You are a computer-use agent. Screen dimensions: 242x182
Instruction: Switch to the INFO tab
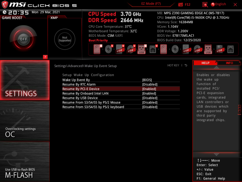229,63
